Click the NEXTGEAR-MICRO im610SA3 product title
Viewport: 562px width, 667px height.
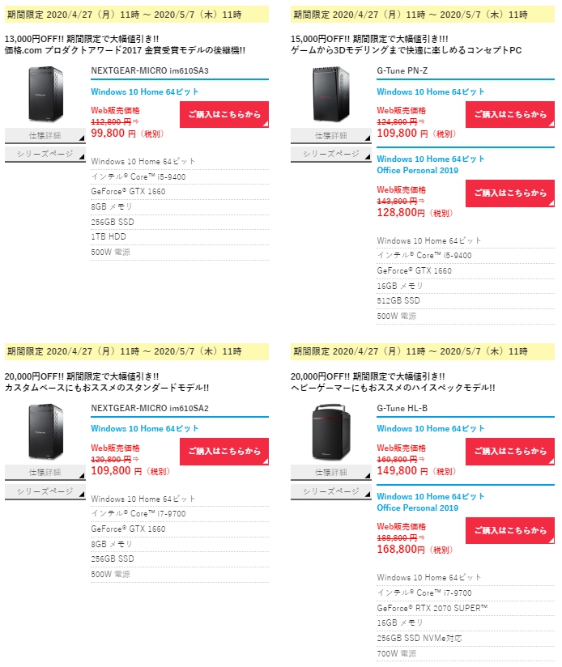150,71
